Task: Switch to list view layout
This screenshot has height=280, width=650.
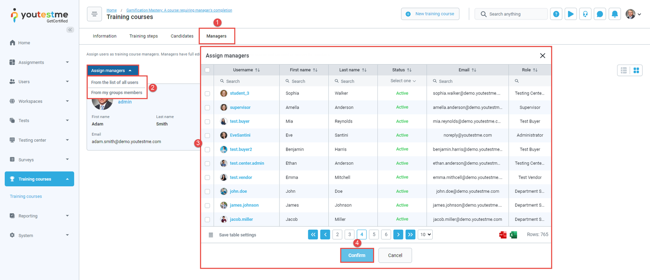Action: click(x=624, y=70)
